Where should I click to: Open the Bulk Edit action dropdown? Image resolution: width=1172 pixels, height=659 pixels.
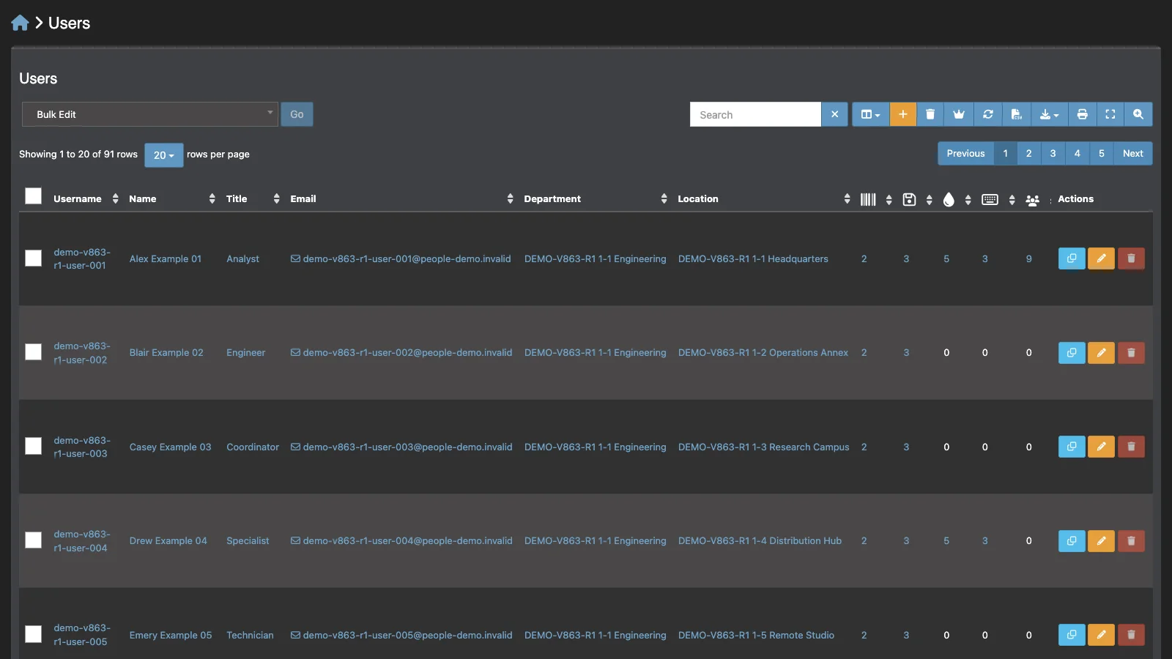[x=150, y=114]
